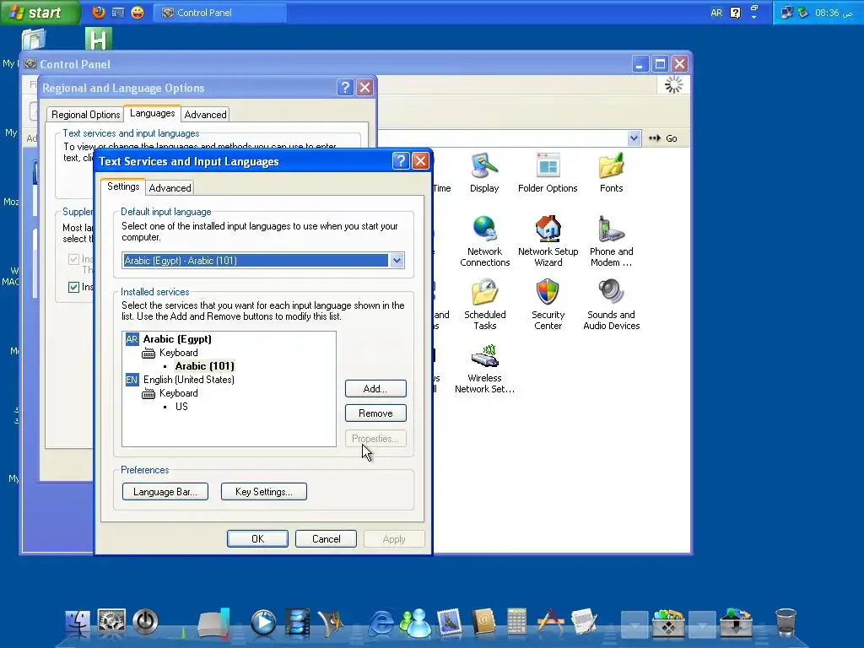864x648 pixels.
Task: Launch Internet Explorer from the dock
Action: 381,624
